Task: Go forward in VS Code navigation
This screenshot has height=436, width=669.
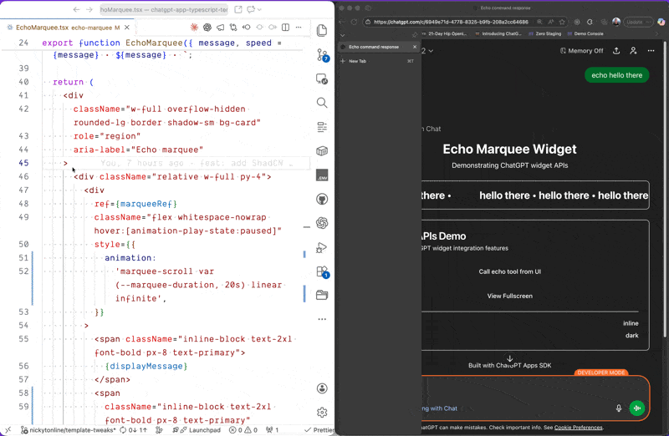Action: tap(89, 9)
